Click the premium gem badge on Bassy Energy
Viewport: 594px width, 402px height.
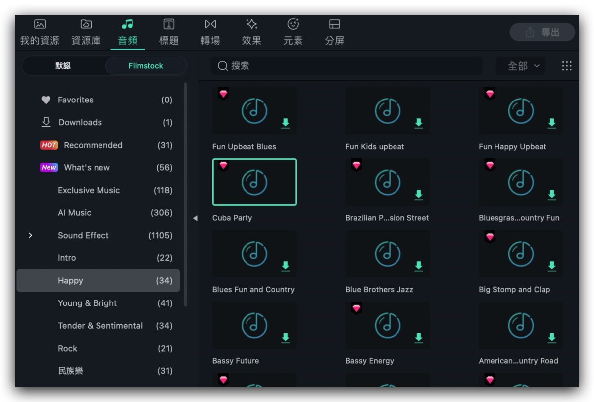click(x=356, y=308)
